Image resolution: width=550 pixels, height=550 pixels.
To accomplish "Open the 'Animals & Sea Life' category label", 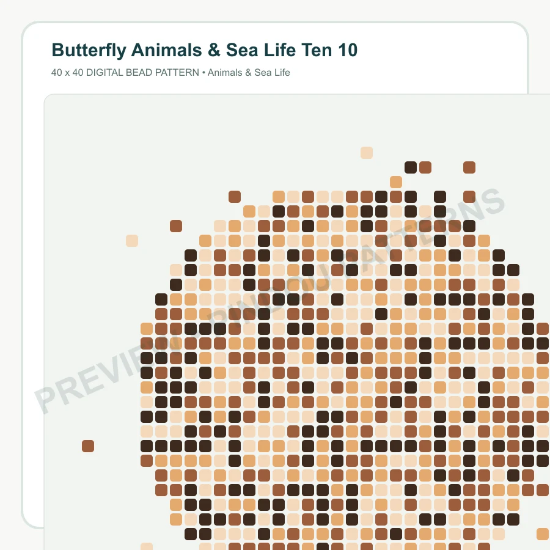I will (x=249, y=73).
